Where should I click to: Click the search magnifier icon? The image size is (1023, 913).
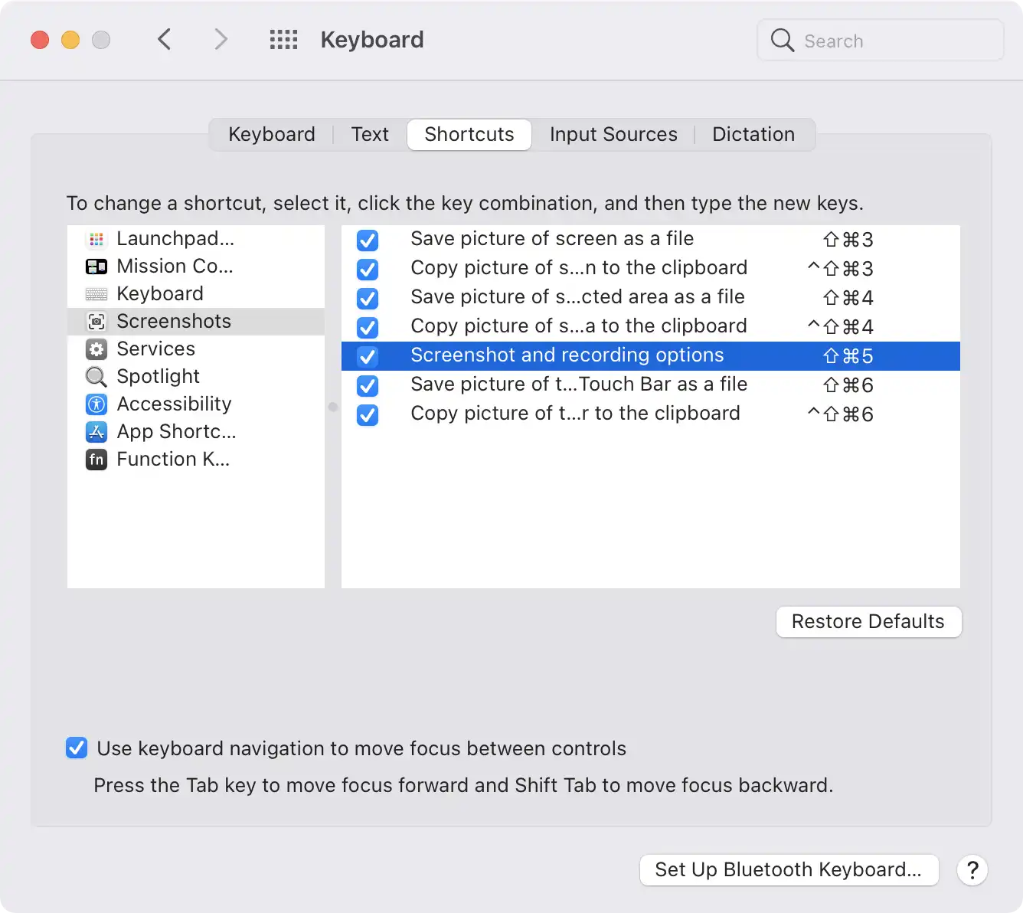click(782, 40)
